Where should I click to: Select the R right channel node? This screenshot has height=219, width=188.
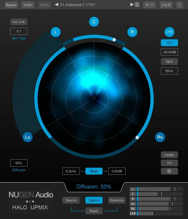tap(132, 32)
